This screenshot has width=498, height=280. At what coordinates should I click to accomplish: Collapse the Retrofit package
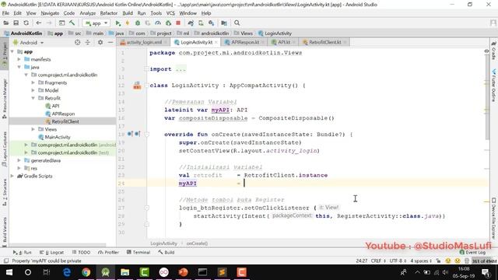33,98
